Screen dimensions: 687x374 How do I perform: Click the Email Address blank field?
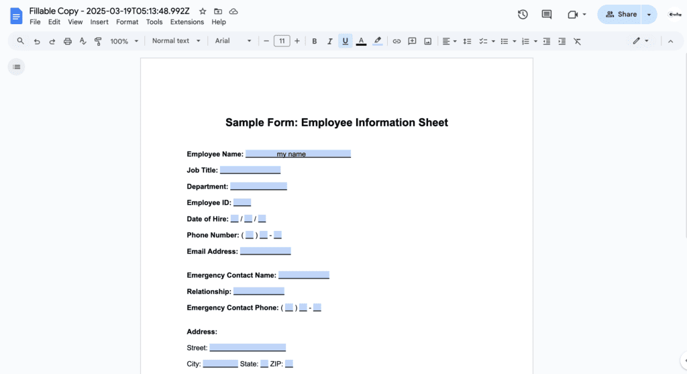(x=266, y=251)
